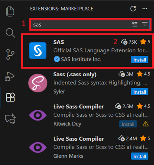Click the Syler publisher name

point(59,92)
